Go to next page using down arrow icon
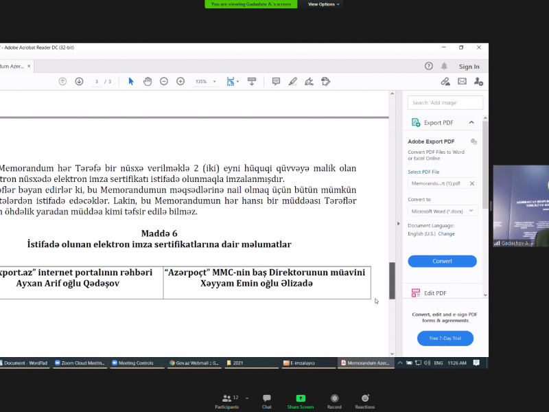 (x=79, y=82)
